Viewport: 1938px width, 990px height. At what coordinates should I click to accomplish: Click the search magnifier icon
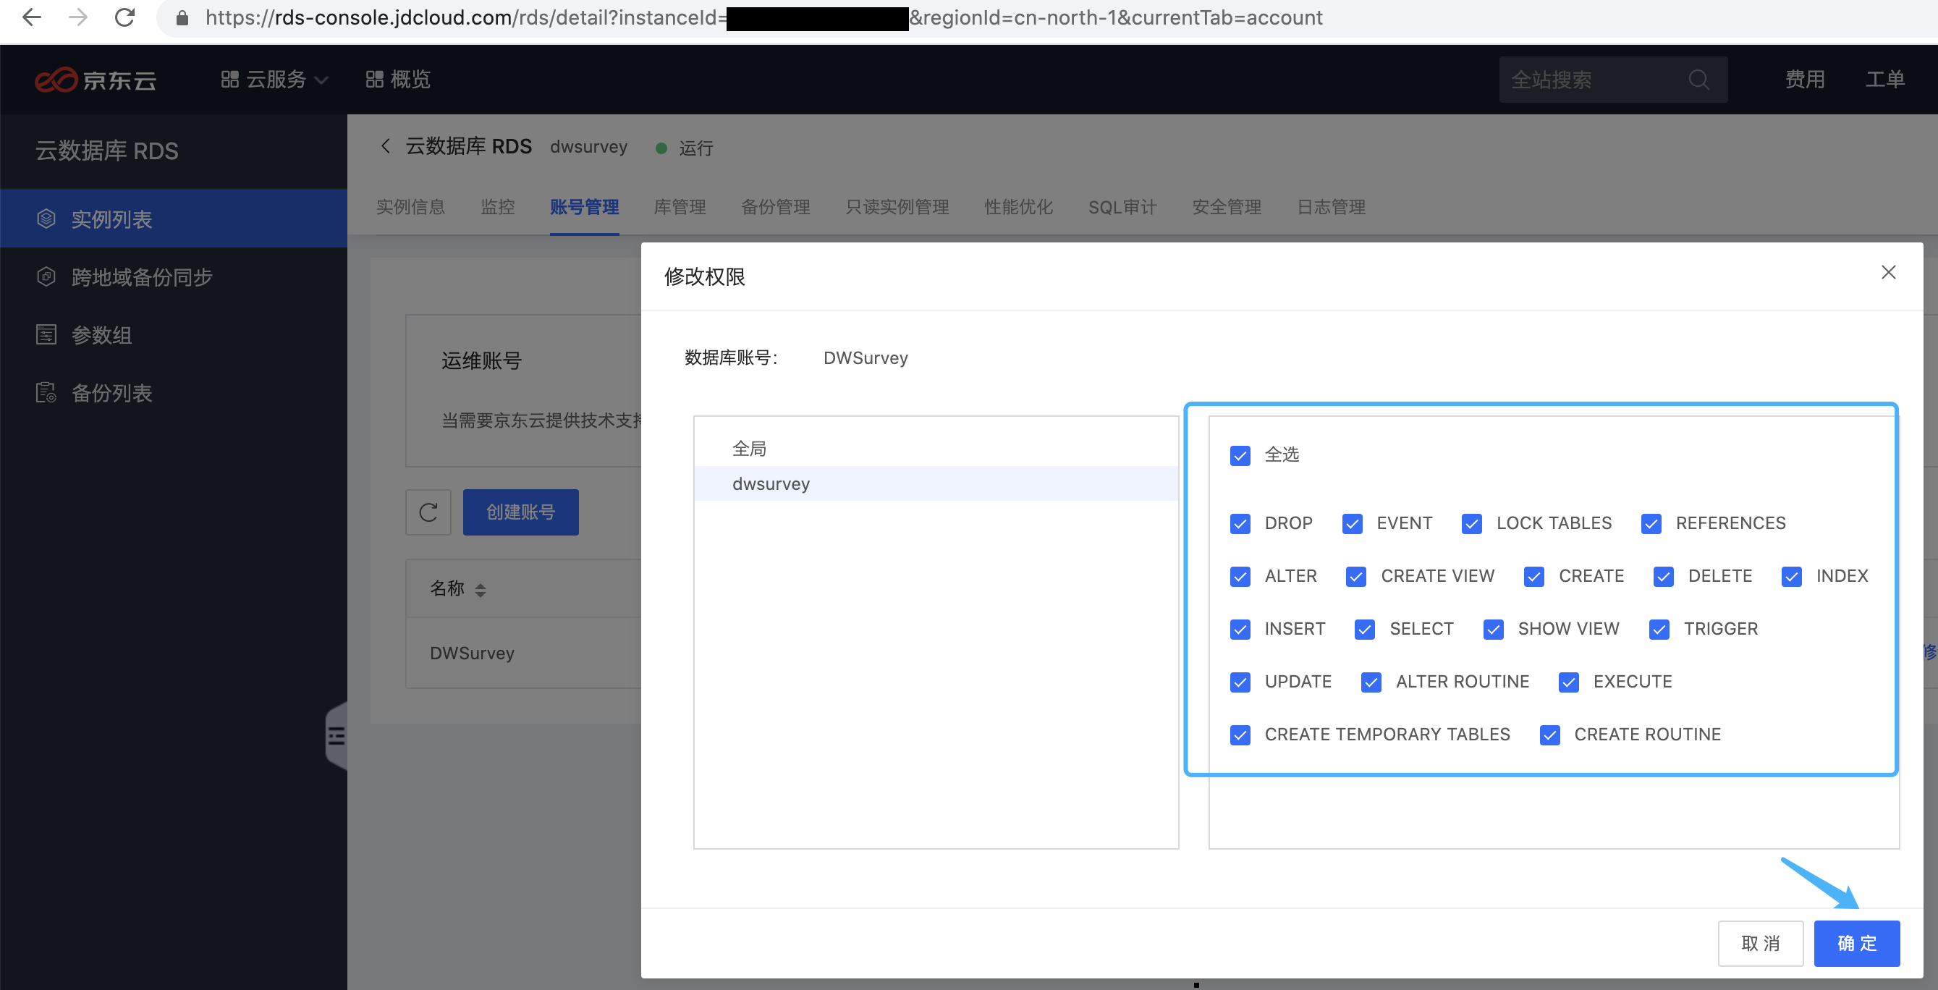(1698, 79)
